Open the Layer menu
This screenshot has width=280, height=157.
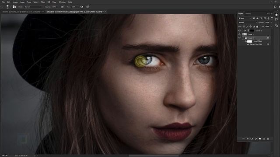(x=22, y=2)
